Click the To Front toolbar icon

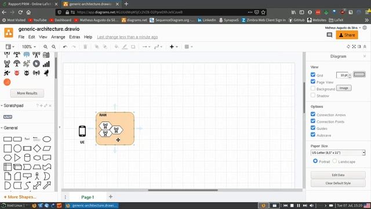pos(97,47)
